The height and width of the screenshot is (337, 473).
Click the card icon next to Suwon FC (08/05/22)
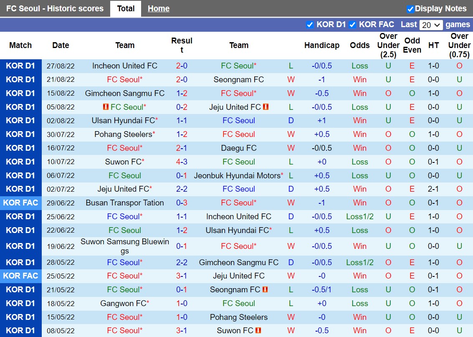(259, 330)
